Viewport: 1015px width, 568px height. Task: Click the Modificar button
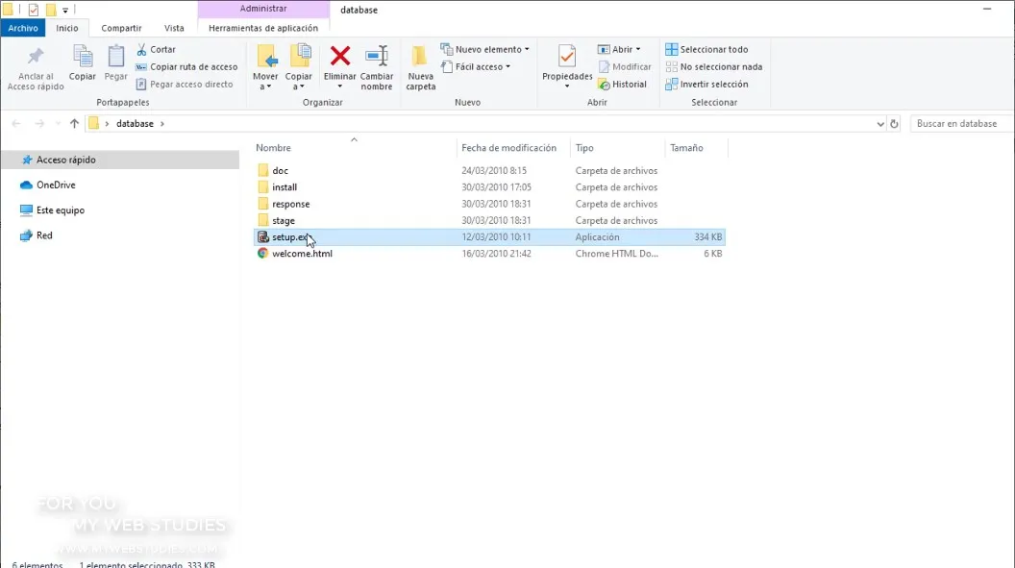point(624,66)
